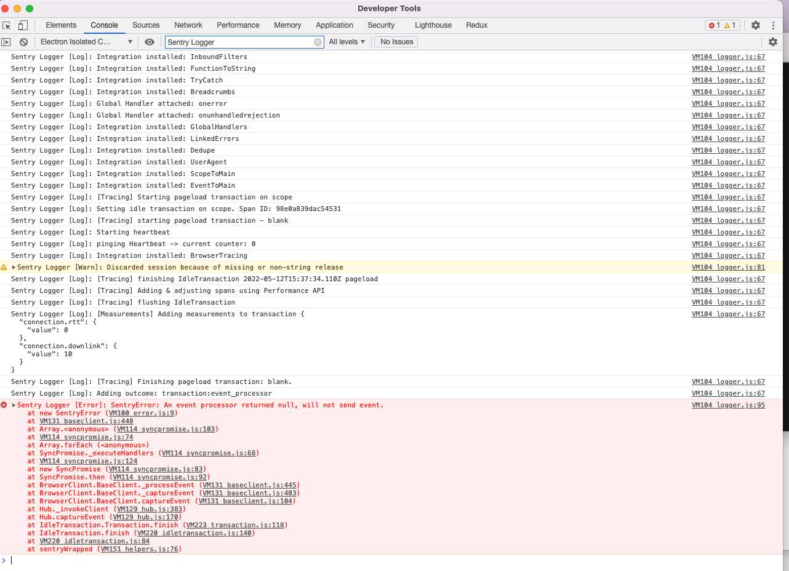Image resolution: width=789 pixels, height=571 pixels.
Task: Open the Application tab
Action: pos(334,25)
